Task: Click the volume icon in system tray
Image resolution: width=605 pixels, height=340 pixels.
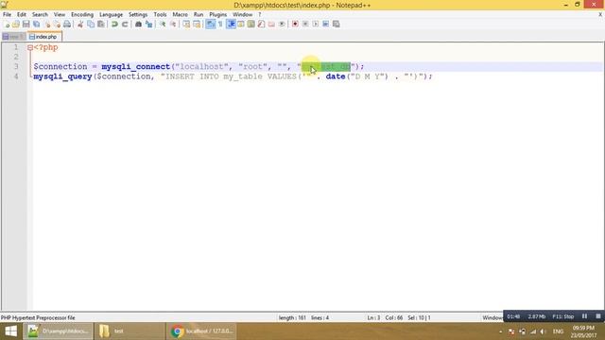Action: tap(544, 331)
